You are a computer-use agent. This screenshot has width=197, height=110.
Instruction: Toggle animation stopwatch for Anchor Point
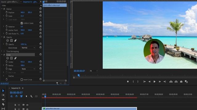click(7, 30)
